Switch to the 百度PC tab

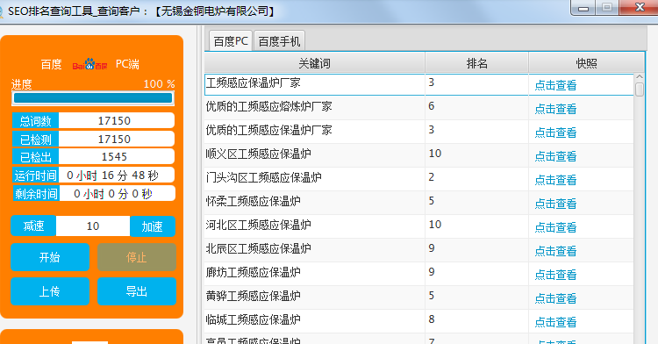231,41
